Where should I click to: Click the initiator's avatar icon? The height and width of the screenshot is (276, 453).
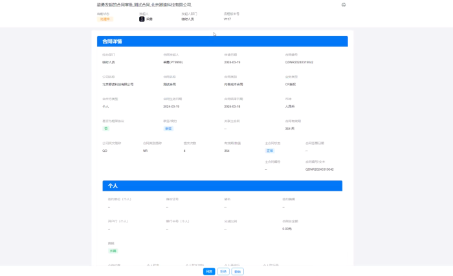click(x=142, y=19)
